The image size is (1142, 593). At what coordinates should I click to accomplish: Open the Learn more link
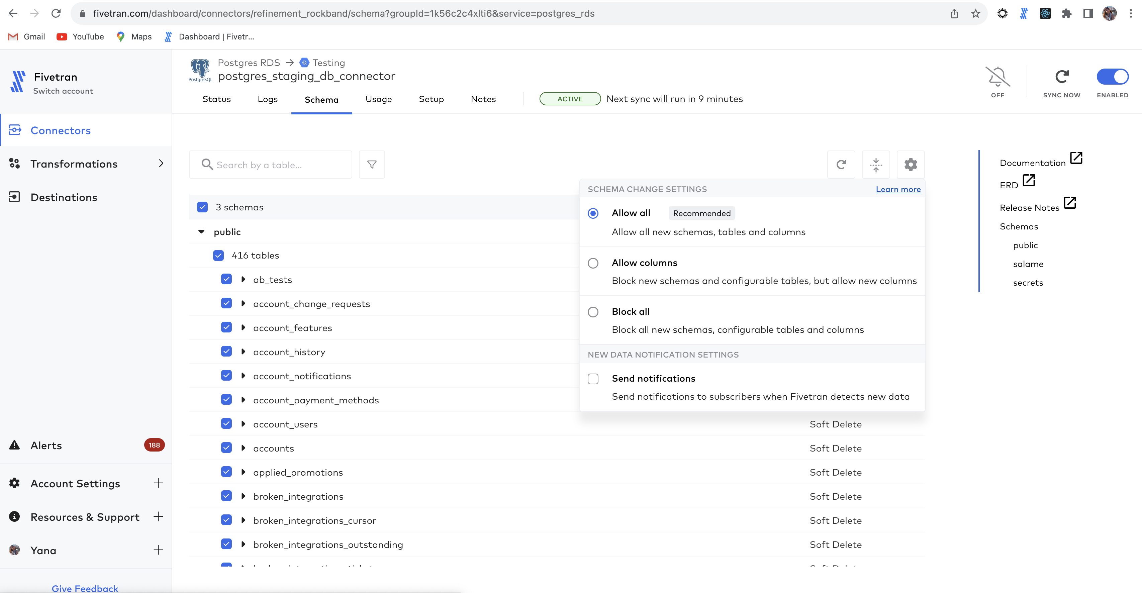coord(898,189)
